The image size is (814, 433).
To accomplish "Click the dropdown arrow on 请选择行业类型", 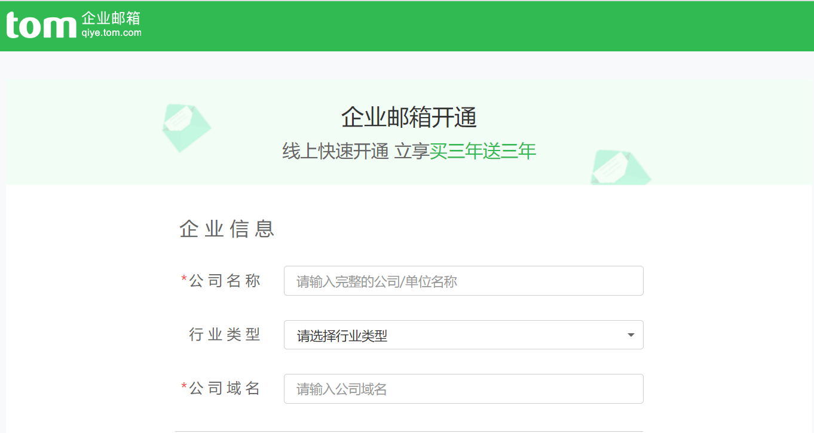I will tap(630, 335).
